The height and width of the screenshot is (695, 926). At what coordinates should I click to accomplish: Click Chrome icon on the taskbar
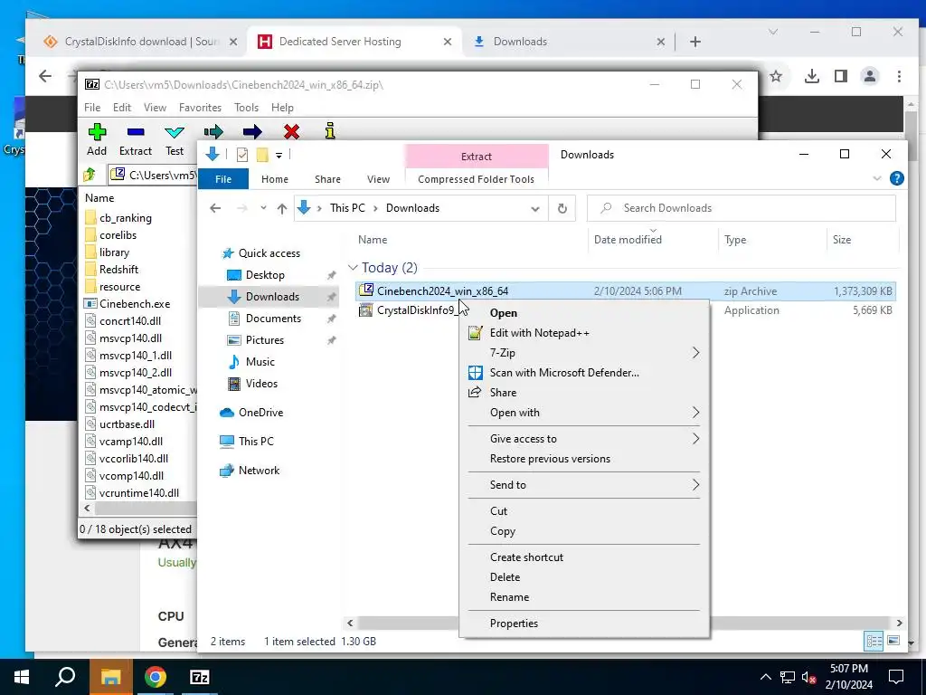[x=155, y=677]
